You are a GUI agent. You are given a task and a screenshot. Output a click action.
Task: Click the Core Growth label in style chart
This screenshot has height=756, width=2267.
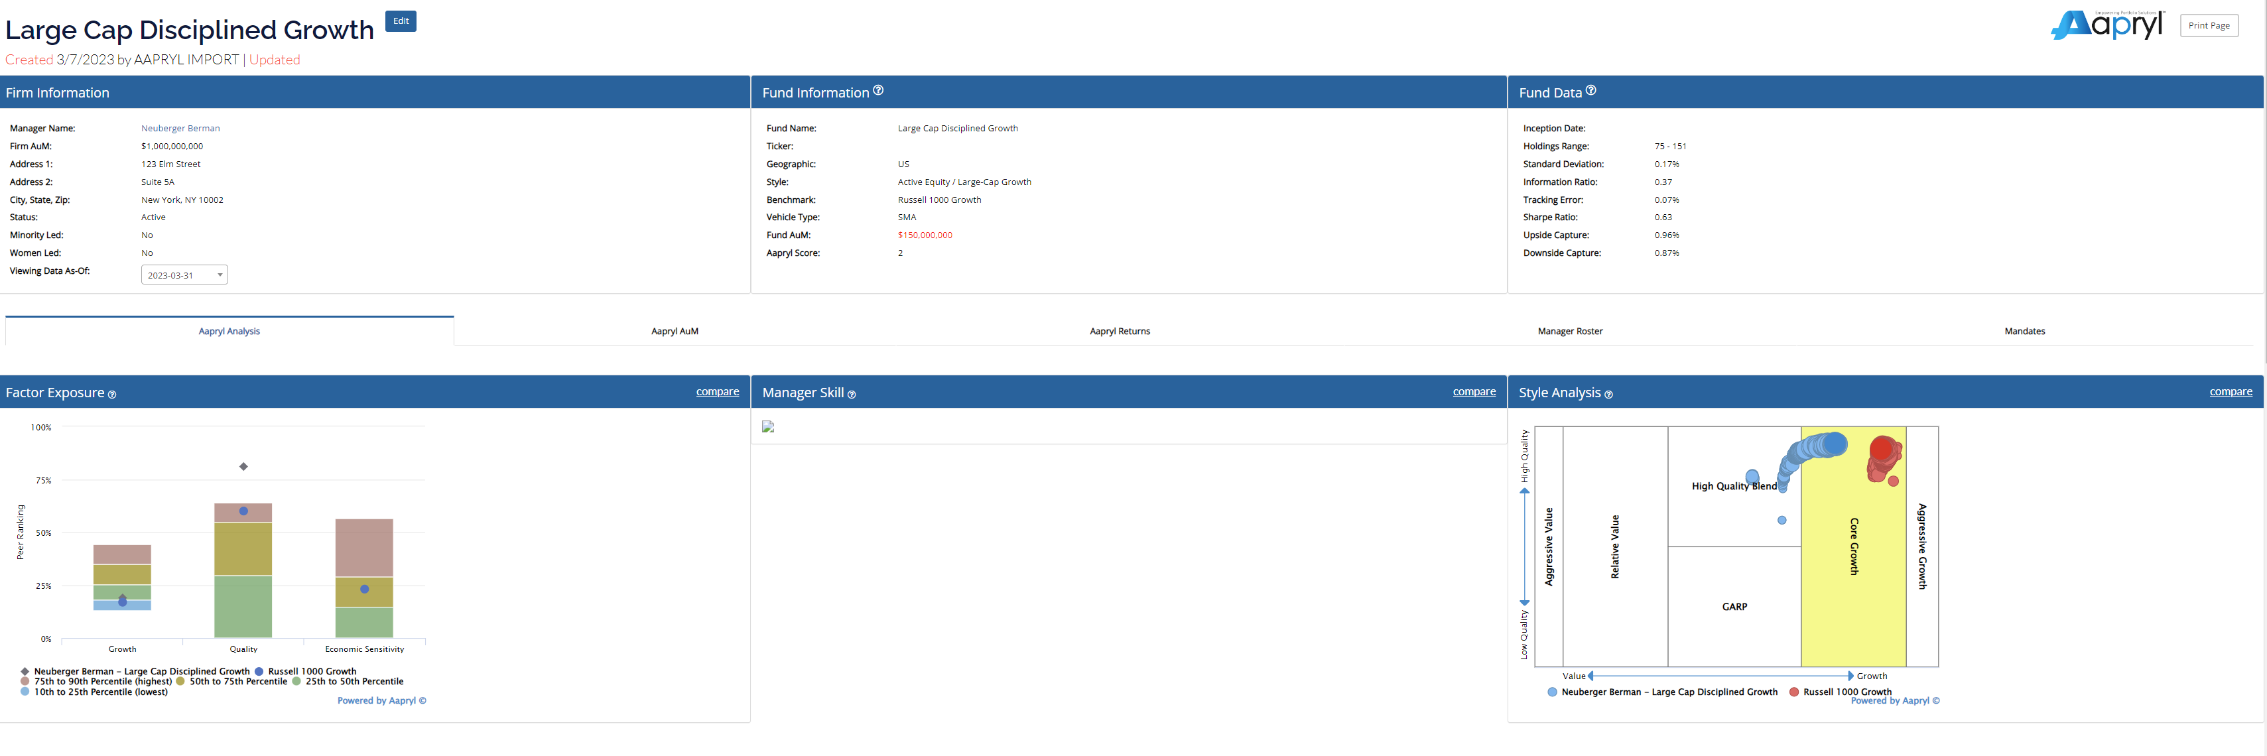pyautogui.click(x=1853, y=546)
